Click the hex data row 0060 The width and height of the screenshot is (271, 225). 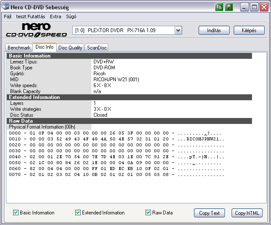117,169
